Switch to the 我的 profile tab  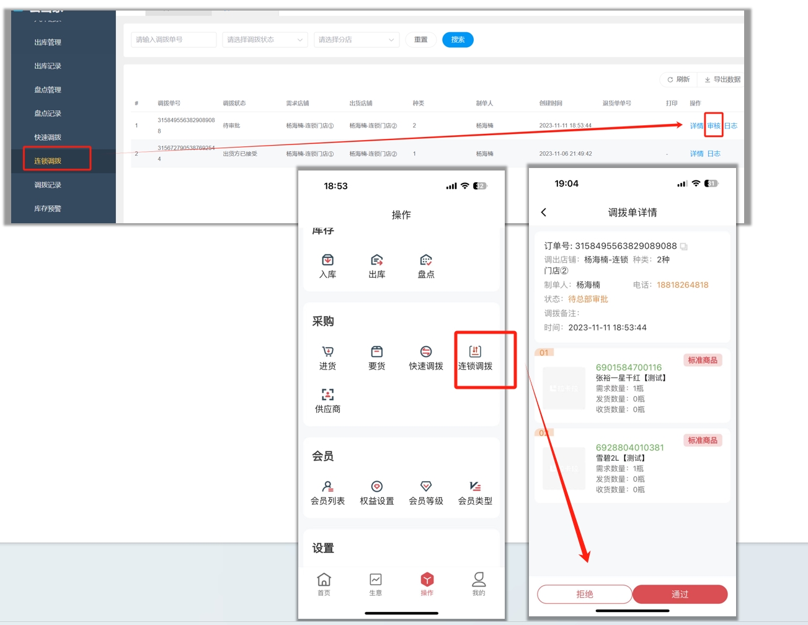coord(478,583)
